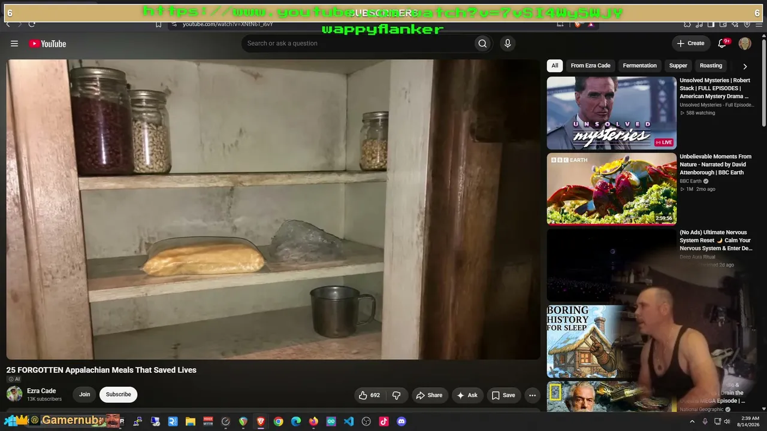The height and width of the screenshot is (431, 767).
Task: Open the YouTube guide hamburger menu
Action: coord(14,44)
